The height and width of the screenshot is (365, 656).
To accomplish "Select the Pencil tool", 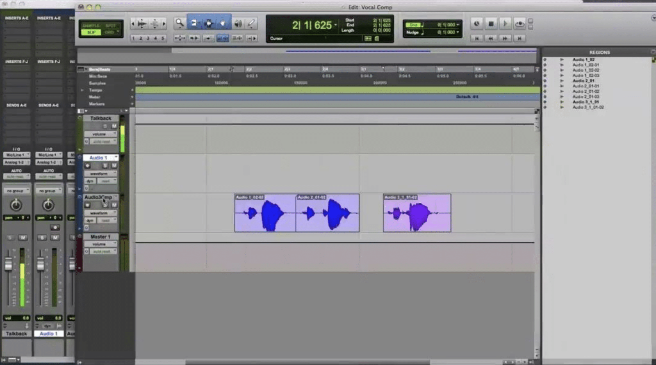I will click(x=251, y=23).
